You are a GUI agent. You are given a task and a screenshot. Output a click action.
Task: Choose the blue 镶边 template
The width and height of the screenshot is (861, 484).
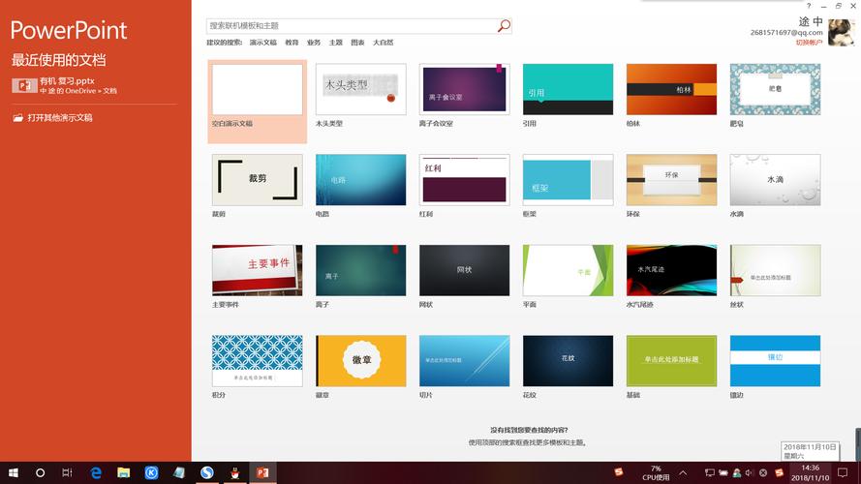pyautogui.click(x=775, y=361)
